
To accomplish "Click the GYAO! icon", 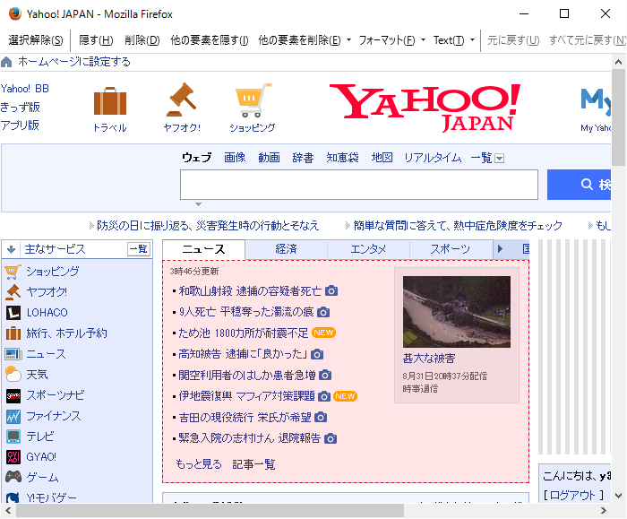I will (13, 457).
